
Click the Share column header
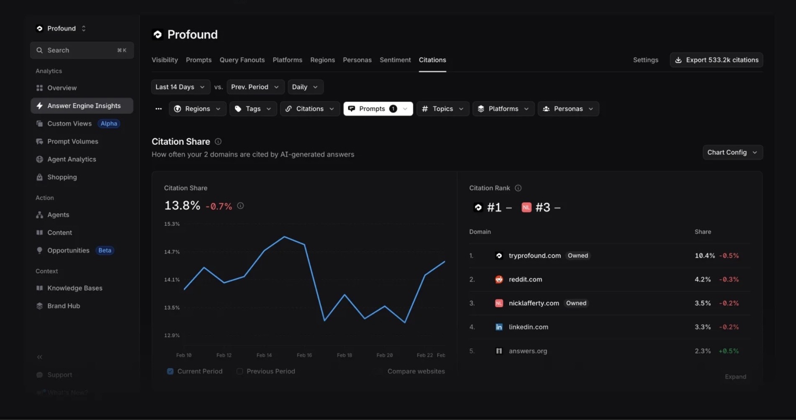pos(703,232)
